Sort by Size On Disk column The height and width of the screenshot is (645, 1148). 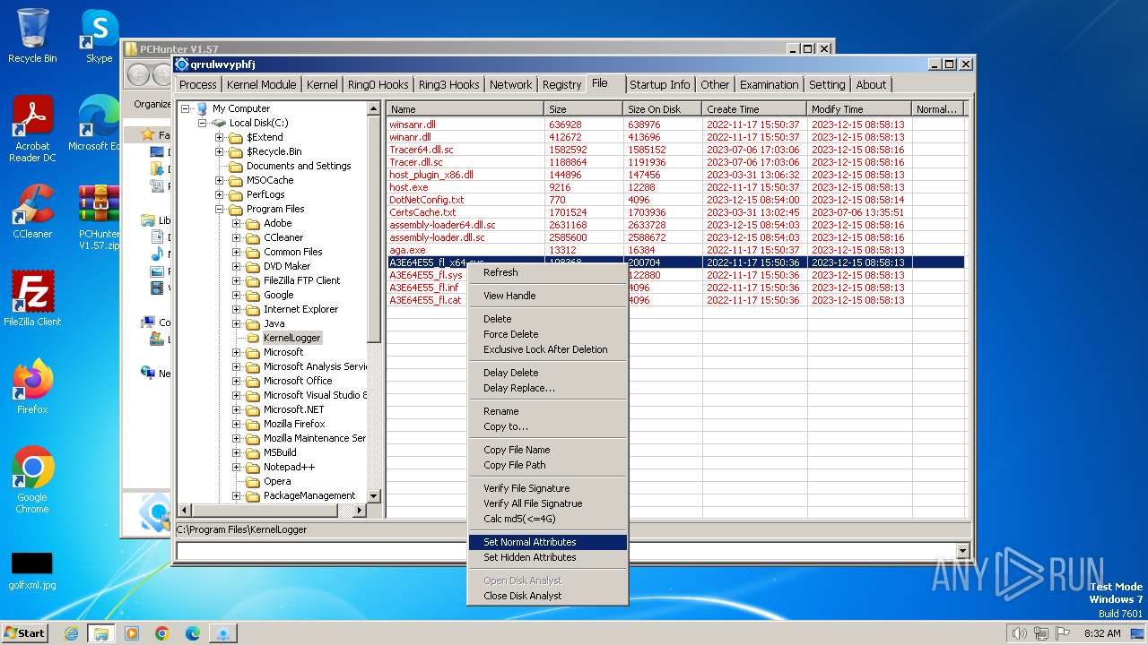pos(663,109)
